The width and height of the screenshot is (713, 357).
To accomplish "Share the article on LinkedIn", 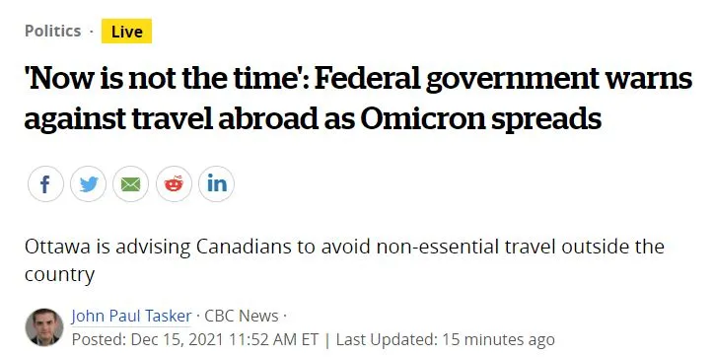I will pyautogui.click(x=216, y=183).
